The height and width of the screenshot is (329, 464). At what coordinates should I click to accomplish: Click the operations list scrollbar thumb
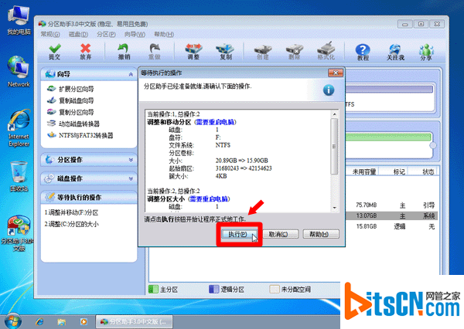334,147
